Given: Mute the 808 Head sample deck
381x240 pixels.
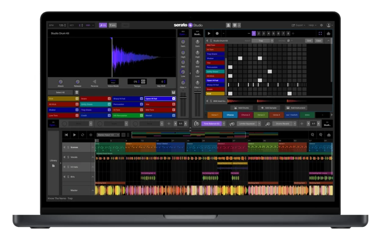Looking at the screenshot, I should click(x=207, y=101).
